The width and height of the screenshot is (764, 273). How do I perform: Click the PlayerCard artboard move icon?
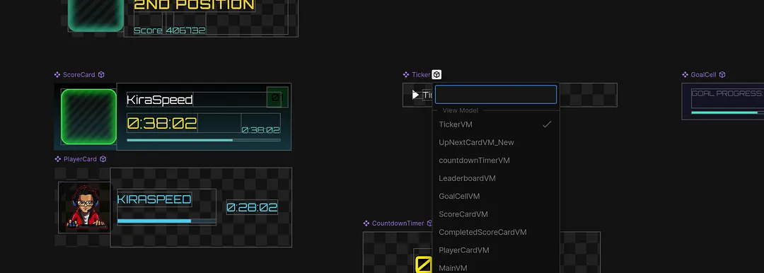(57, 159)
